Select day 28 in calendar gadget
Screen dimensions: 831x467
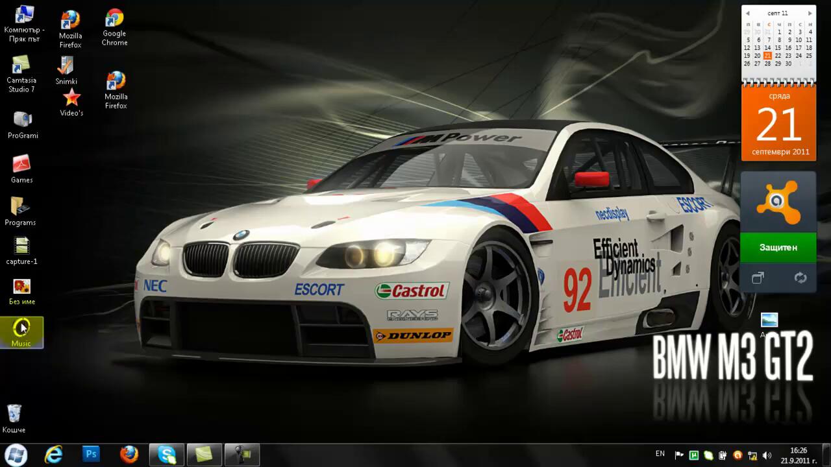(x=767, y=64)
